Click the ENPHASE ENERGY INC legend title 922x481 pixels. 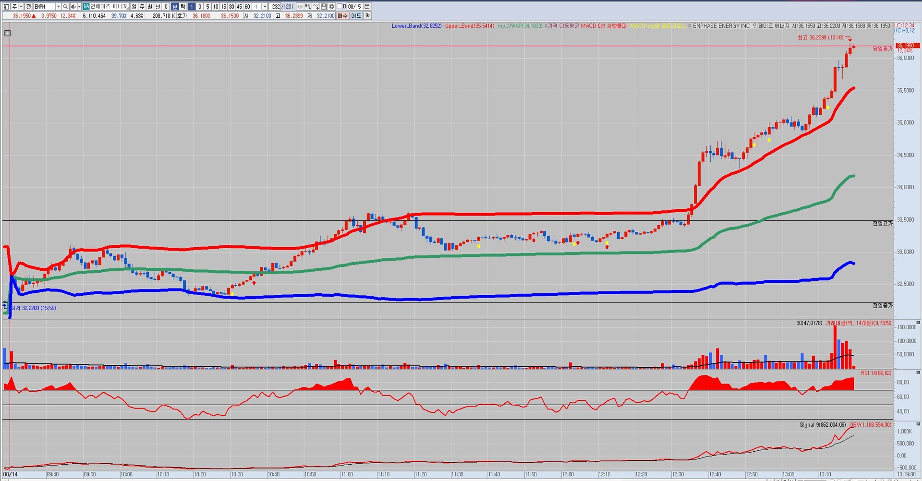721,26
